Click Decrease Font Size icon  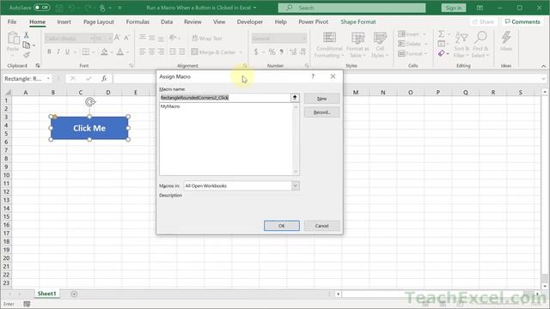point(127,38)
